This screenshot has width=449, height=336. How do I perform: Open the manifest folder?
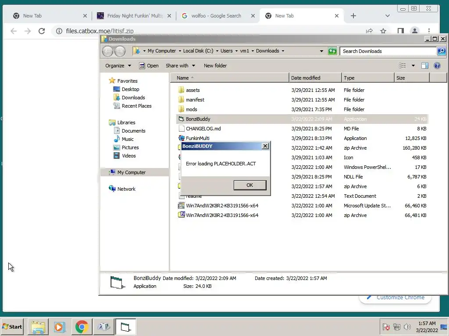(195, 100)
